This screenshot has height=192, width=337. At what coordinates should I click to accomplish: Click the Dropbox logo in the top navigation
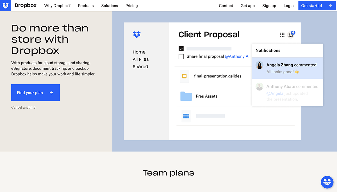tap(26, 5)
